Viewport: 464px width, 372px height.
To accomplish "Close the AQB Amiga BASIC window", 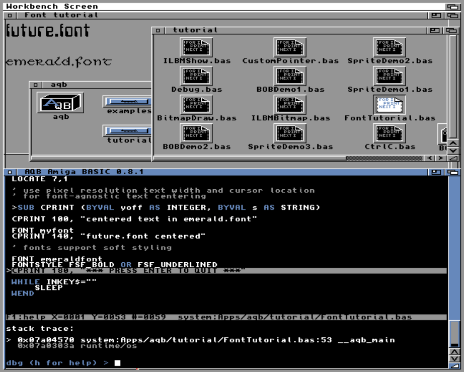I will [10, 172].
